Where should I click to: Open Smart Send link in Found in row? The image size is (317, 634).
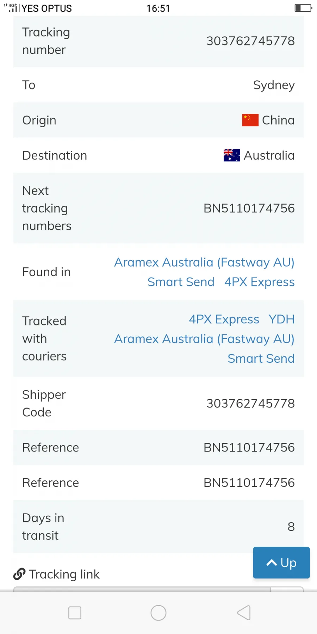pos(181,282)
